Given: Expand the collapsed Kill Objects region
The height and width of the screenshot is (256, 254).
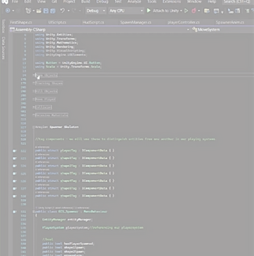Looking at the screenshot, I should [34, 91].
